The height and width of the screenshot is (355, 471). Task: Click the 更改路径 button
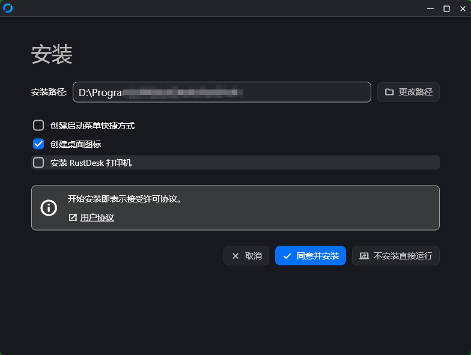pyautogui.click(x=409, y=92)
